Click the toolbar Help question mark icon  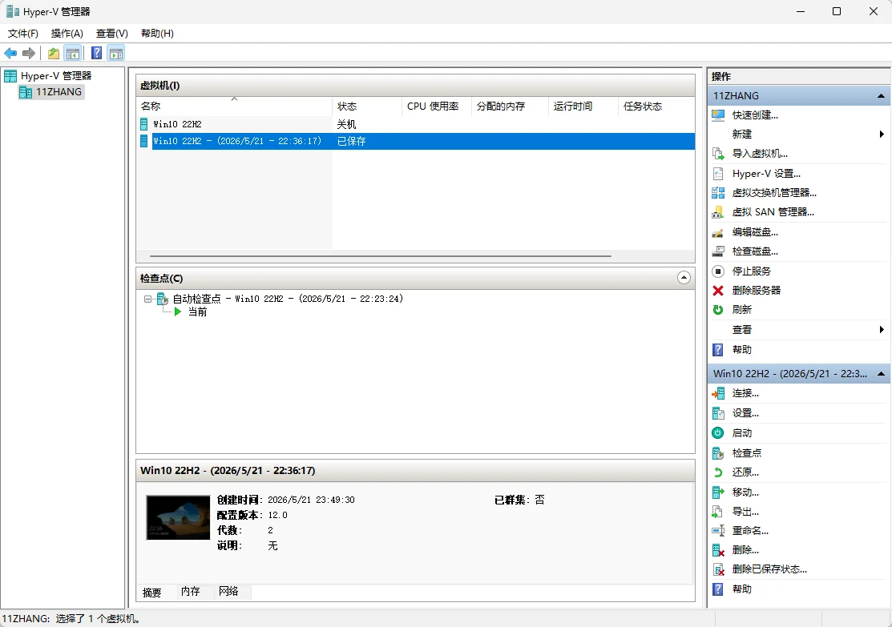point(97,54)
